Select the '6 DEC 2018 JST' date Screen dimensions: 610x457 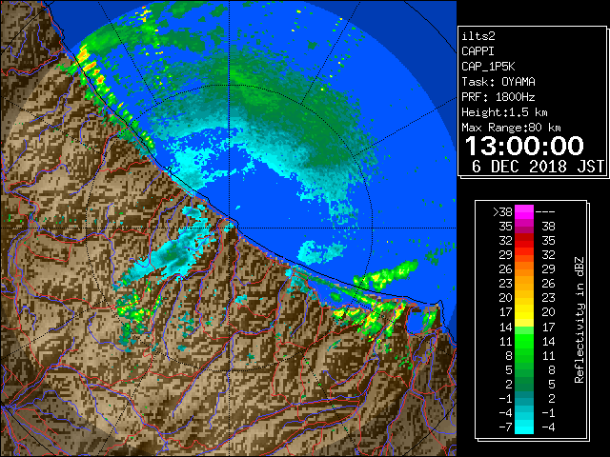click(x=538, y=167)
